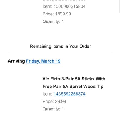Screen dimensions: 121x121
Task: Open the Friday, March 19 arrival link
Action: click(x=43, y=61)
